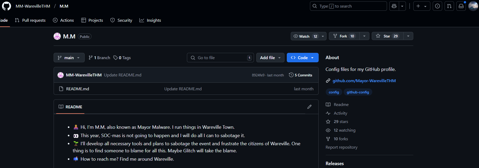Fork the repository with Fork button

(344, 36)
